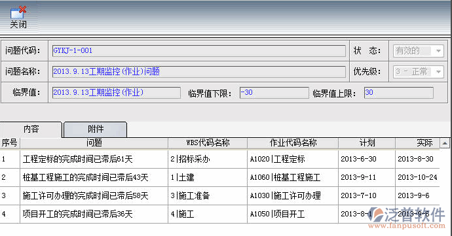Open the 优先级 dropdown showing 3 - 正常

tap(419, 72)
